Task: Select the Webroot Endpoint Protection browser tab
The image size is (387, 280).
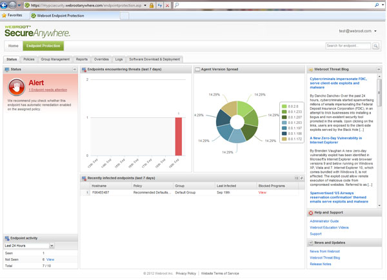Action: tap(75, 15)
